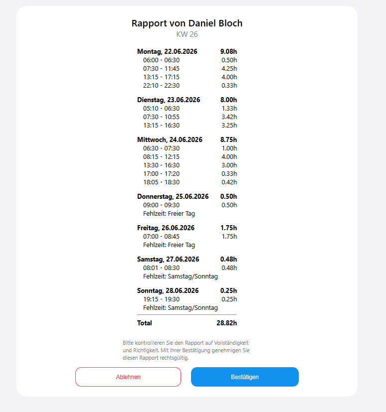The width and height of the screenshot is (386, 412).
Task: Click the 22:10 - 22:30 time entry
Action: [161, 86]
